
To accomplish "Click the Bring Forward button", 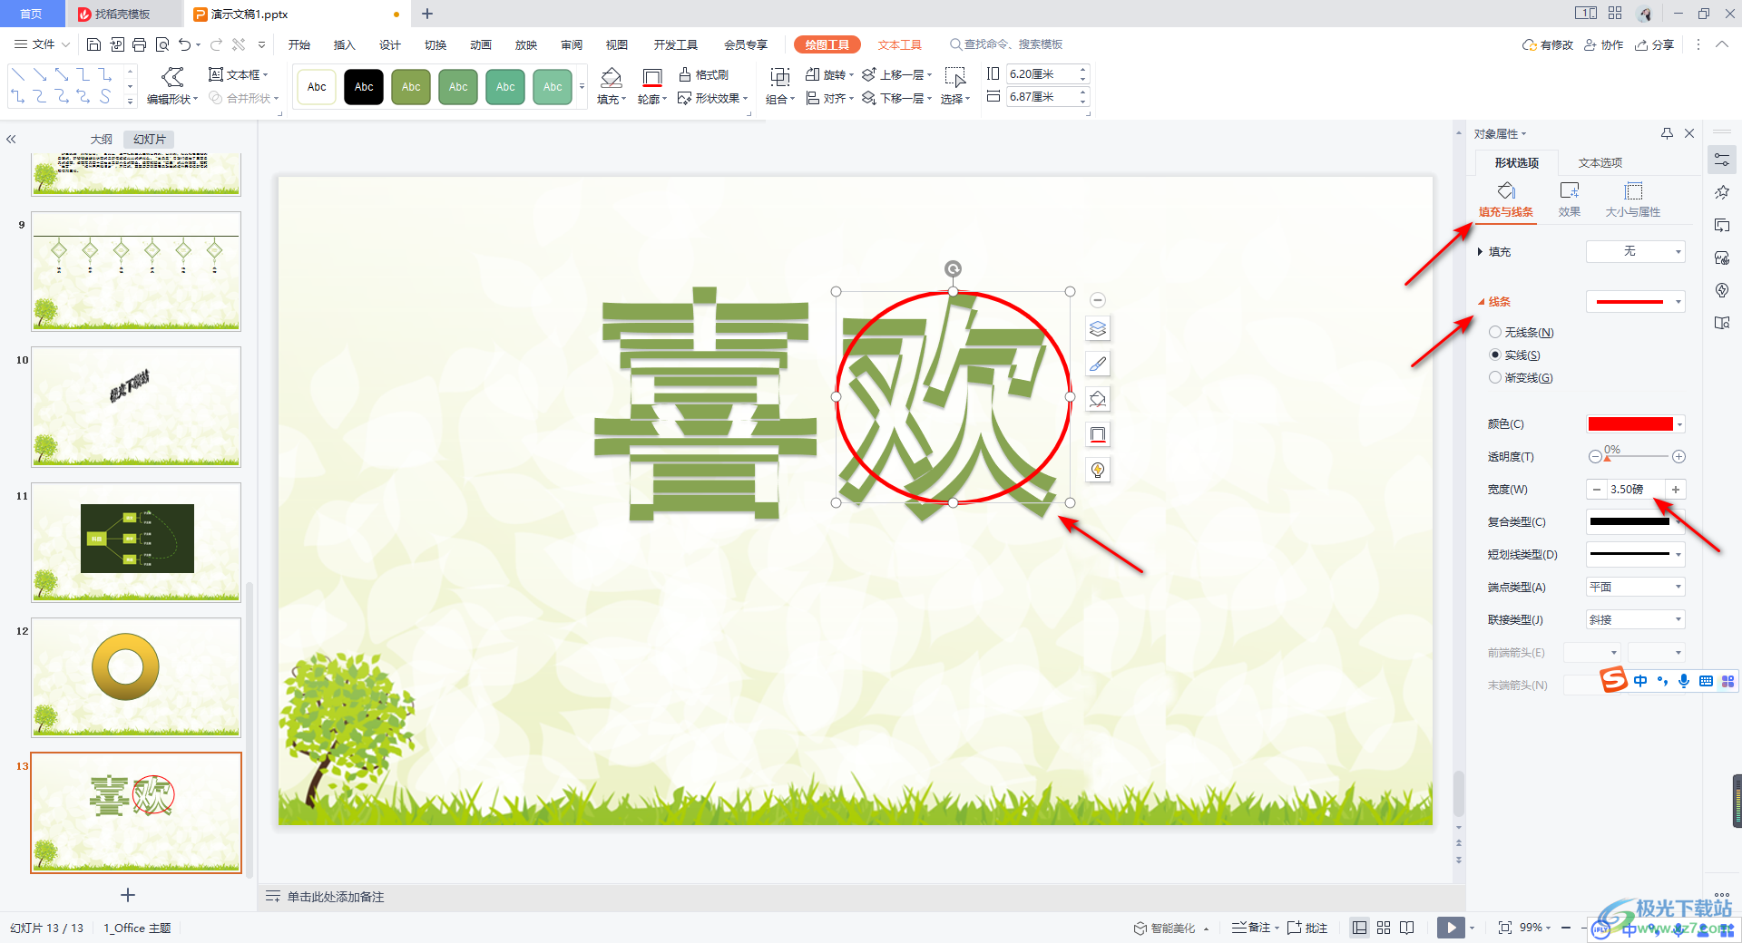I will [896, 74].
